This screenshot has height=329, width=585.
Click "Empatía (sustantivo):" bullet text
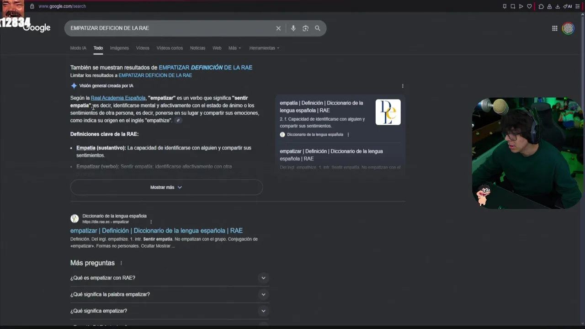pyautogui.click(x=101, y=148)
